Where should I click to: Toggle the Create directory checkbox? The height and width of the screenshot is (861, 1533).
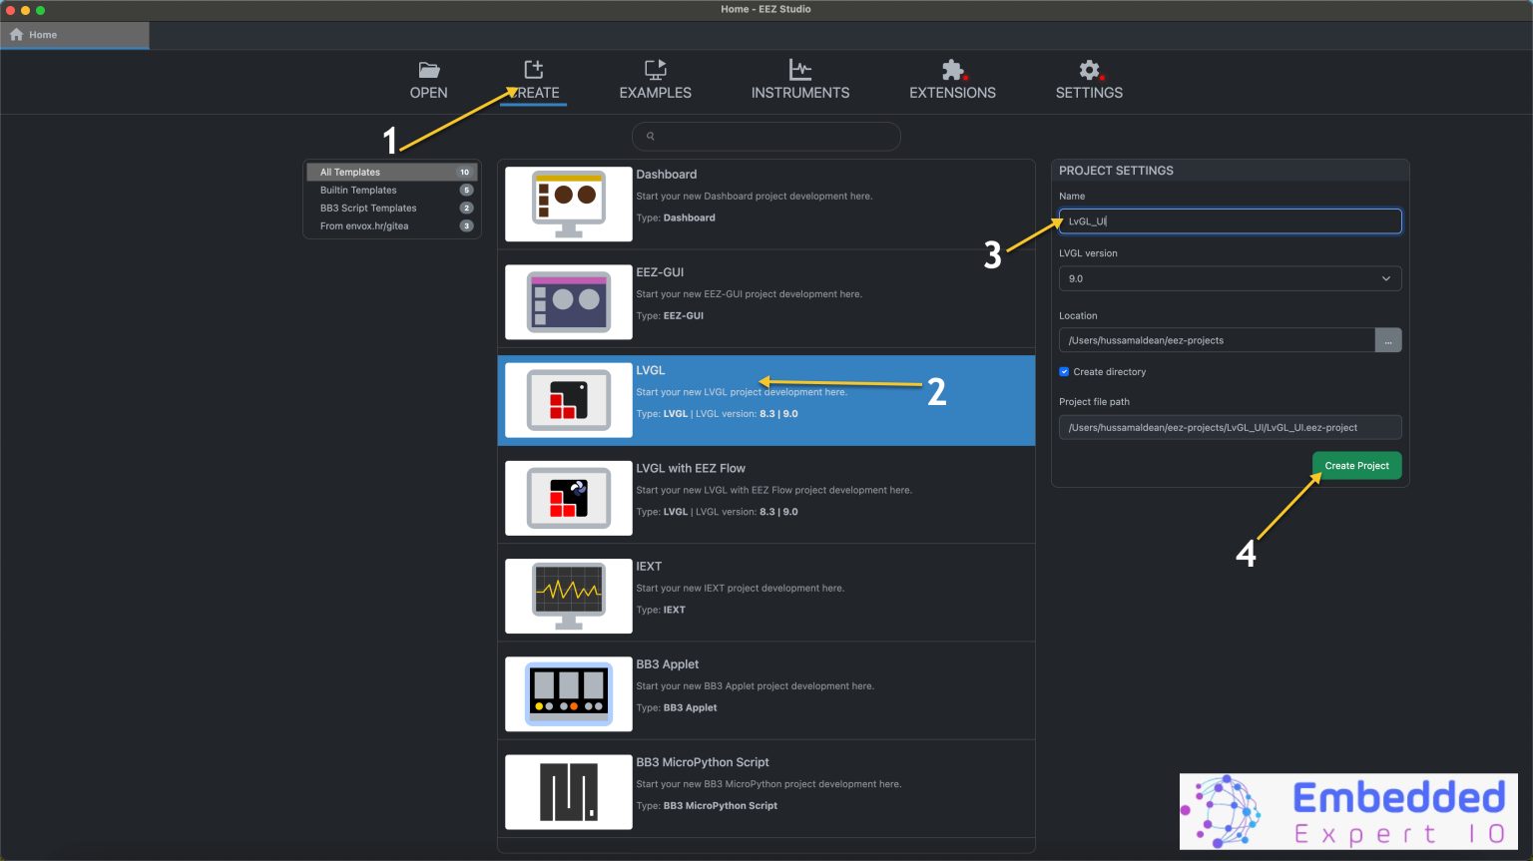point(1064,371)
